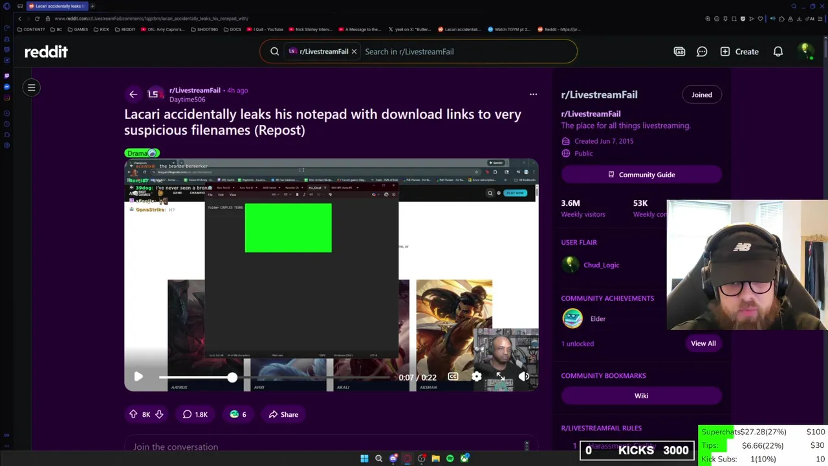The width and height of the screenshot is (828, 466).
Task: Click Join the conversation comment box
Action: point(331,447)
